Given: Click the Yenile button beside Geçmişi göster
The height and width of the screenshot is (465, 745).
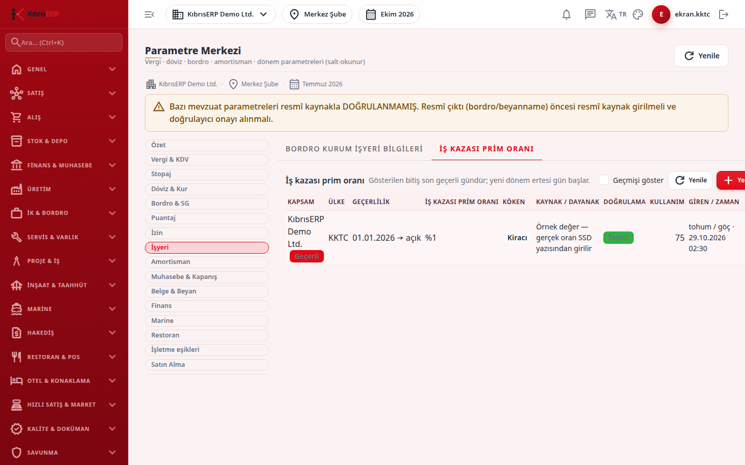Looking at the screenshot, I should (690, 180).
